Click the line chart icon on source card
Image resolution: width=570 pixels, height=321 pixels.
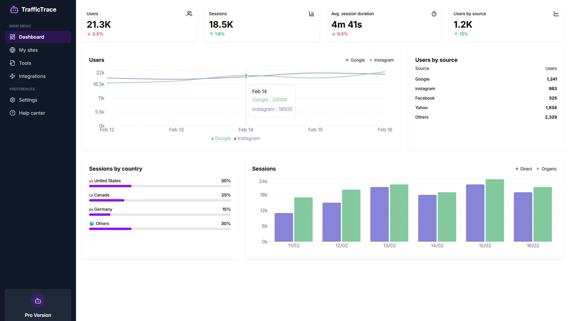(x=556, y=14)
